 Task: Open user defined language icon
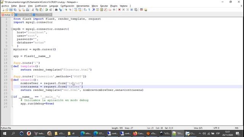coord(98,10)
